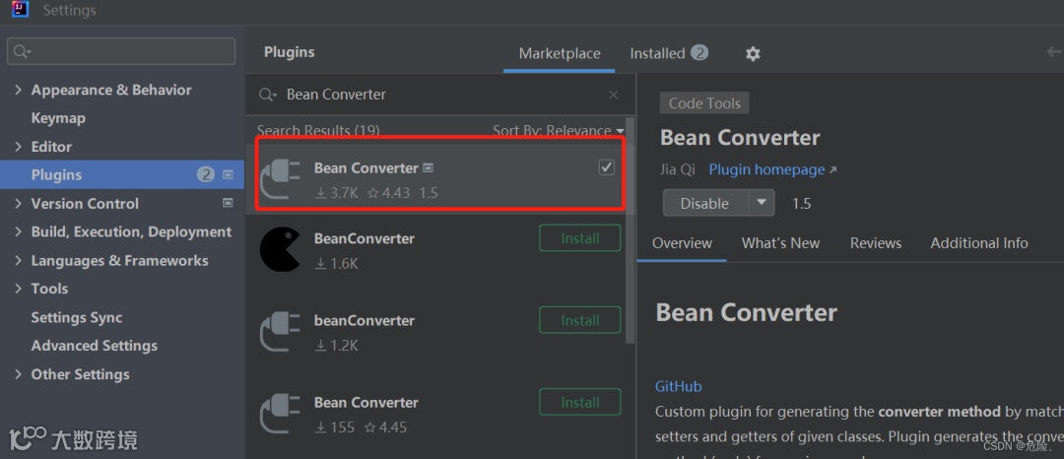Open the What's New tab
Screen dimensions: 1064x459
(x=780, y=243)
